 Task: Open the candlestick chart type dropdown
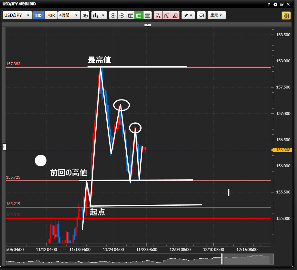click(99, 16)
